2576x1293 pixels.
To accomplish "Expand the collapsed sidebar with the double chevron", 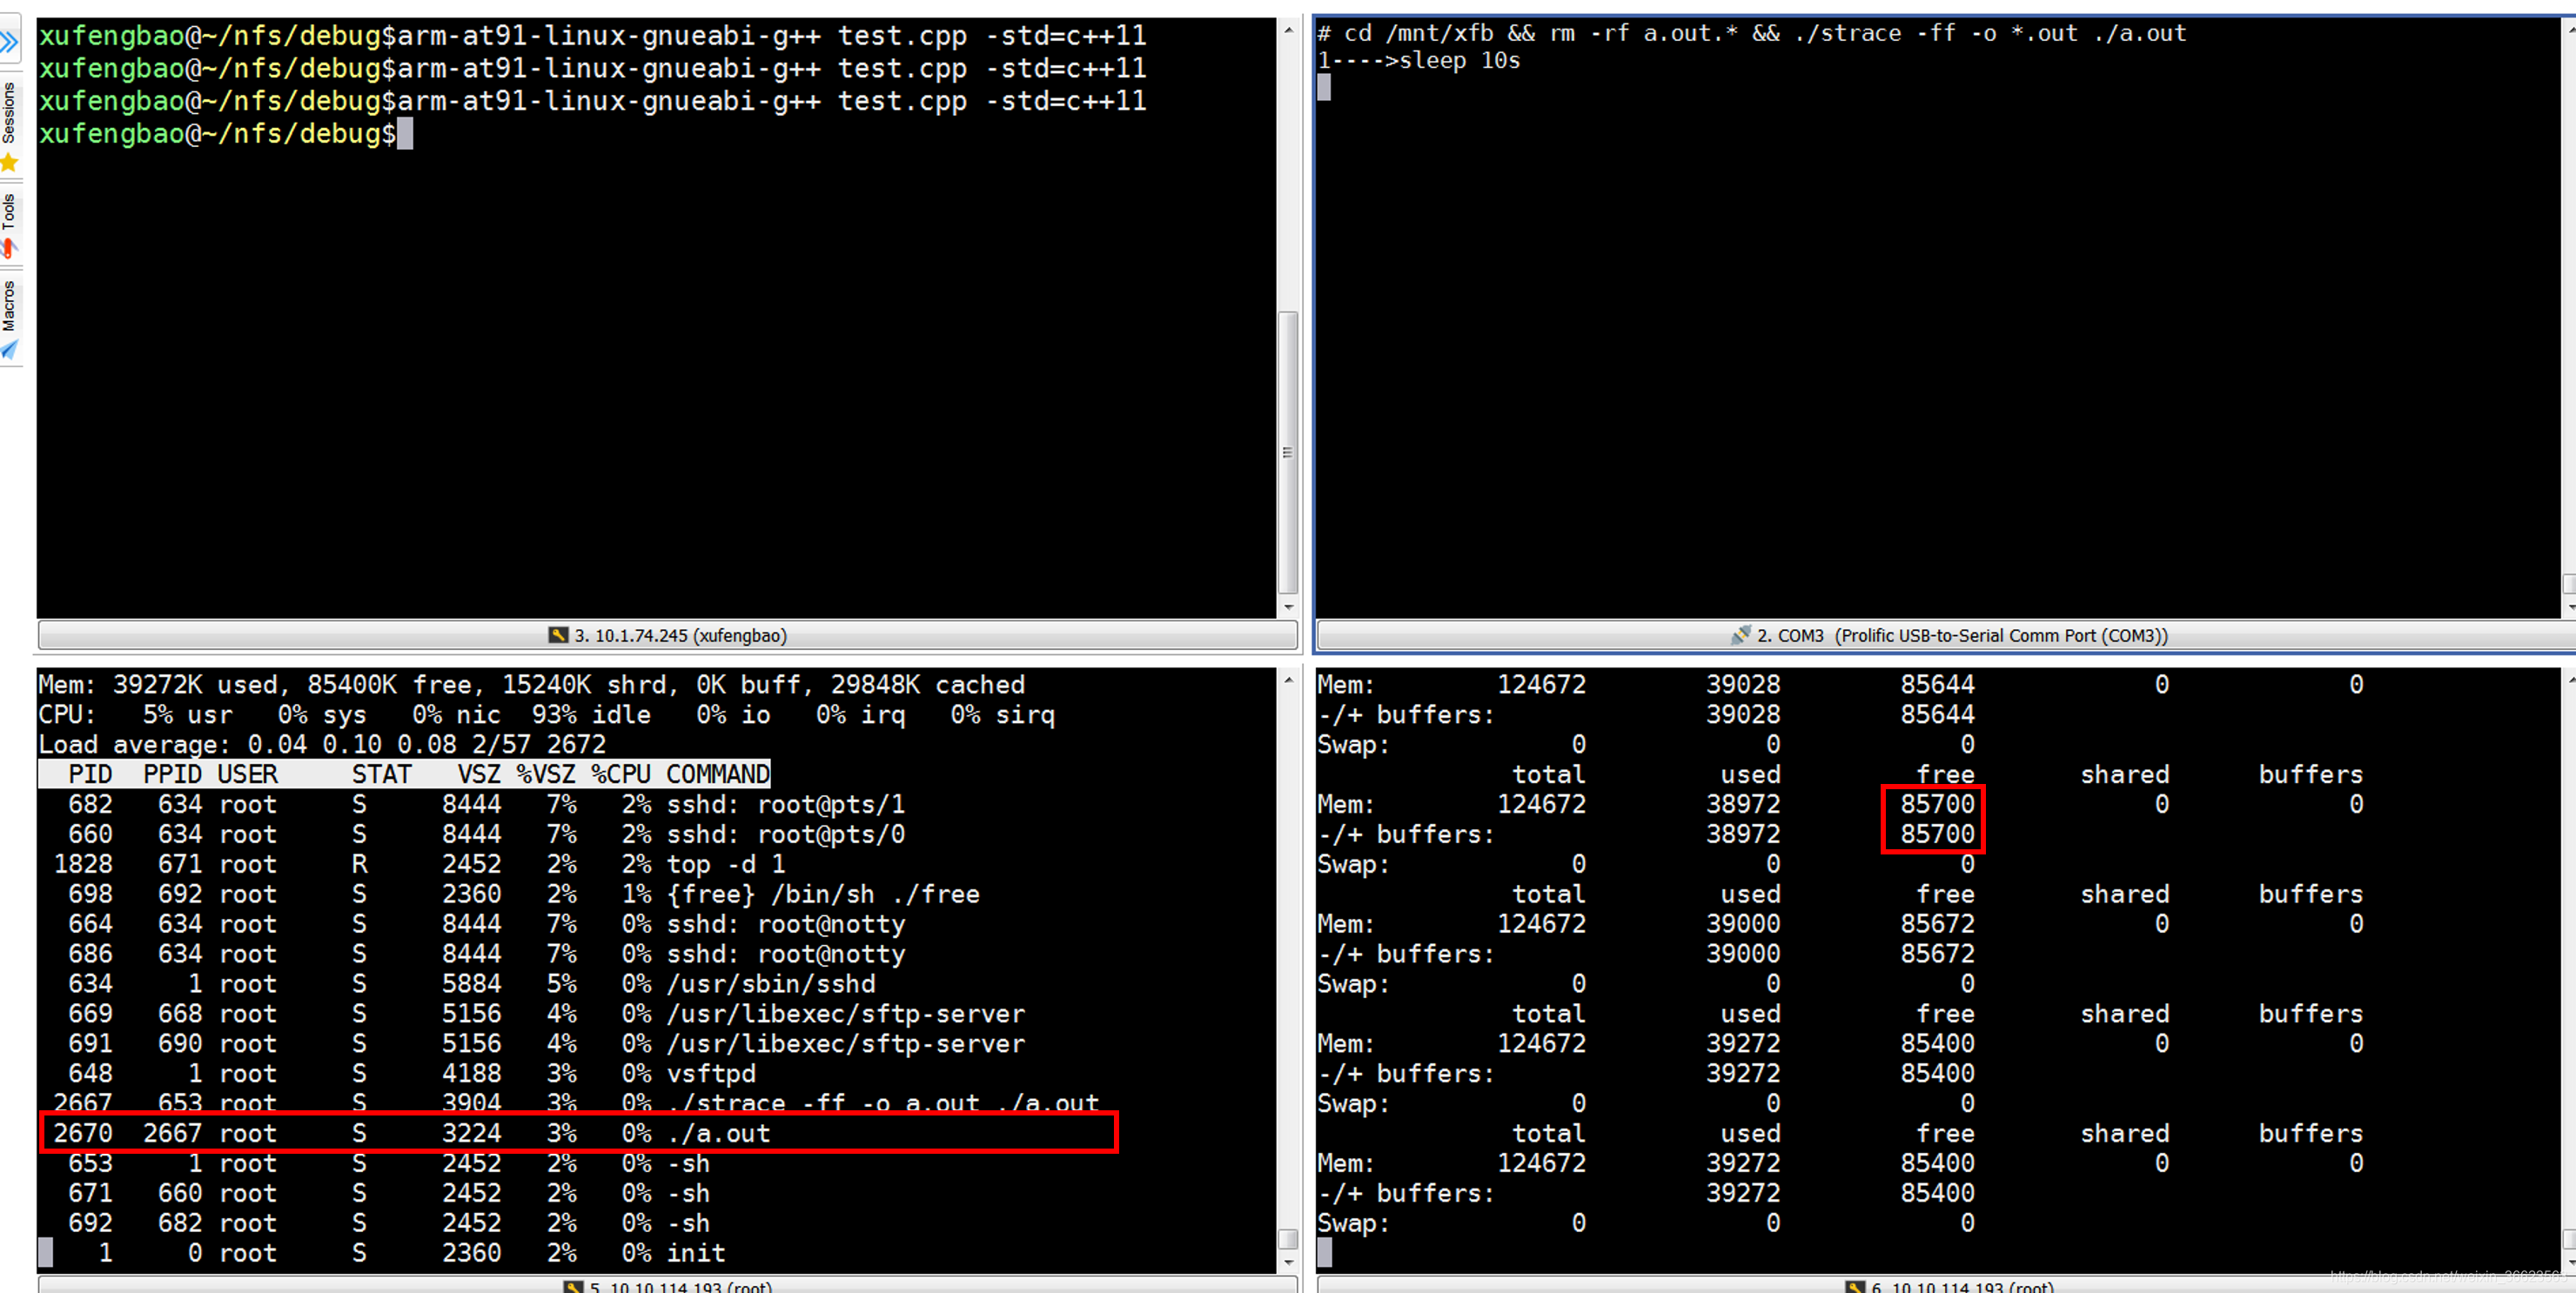I will [x=9, y=42].
